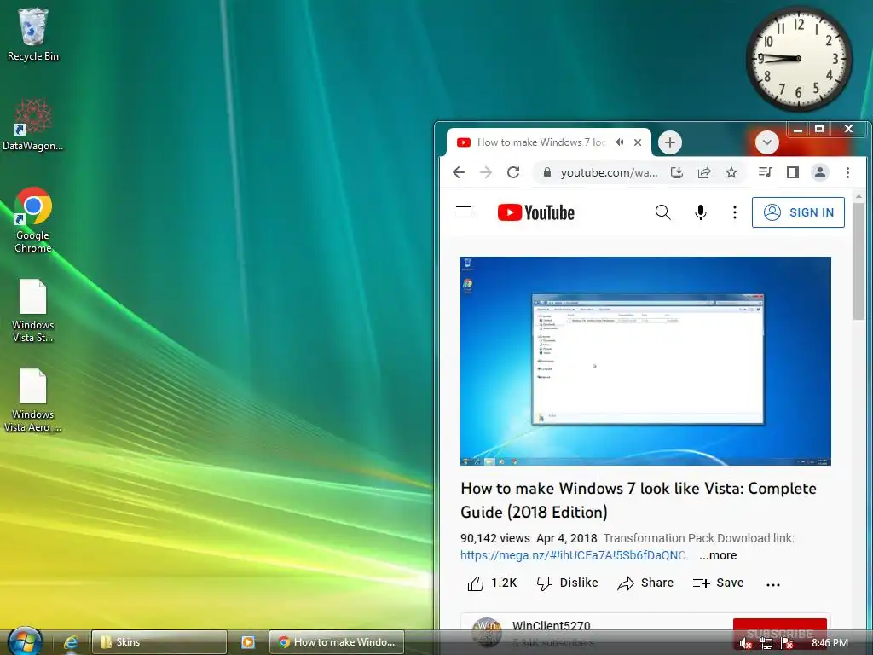Switch to the Skins folder taskbar button
Screen dimensions: 873x655
click(x=159, y=642)
